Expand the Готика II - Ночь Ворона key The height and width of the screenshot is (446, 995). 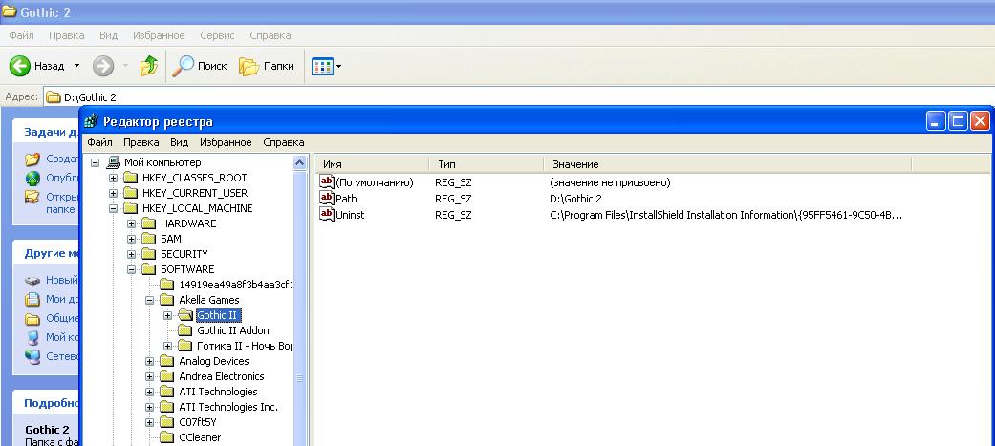[x=167, y=346]
